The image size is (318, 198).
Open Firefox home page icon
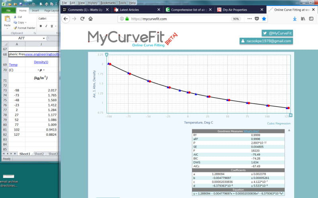[x=91, y=19]
